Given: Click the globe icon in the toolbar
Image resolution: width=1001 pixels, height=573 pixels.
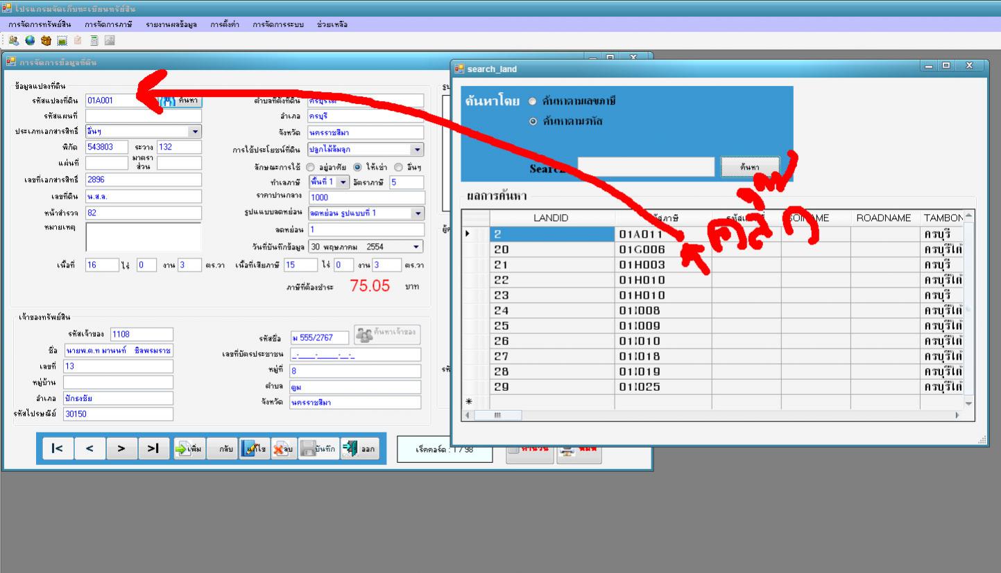Looking at the screenshot, I should [30, 40].
